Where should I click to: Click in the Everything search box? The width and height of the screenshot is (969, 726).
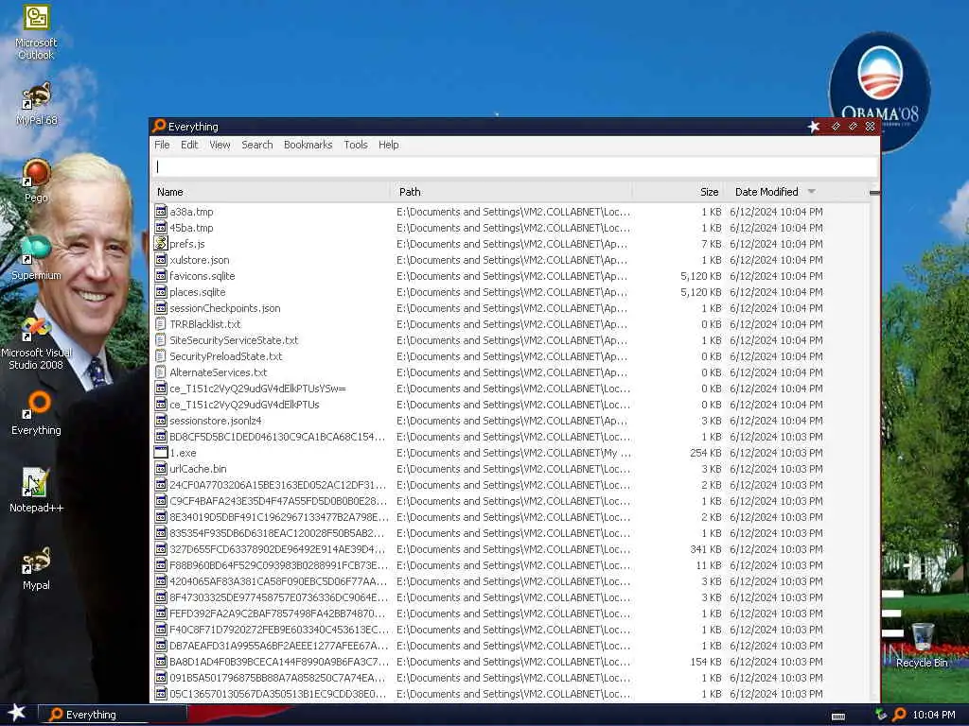[x=514, y=166]
